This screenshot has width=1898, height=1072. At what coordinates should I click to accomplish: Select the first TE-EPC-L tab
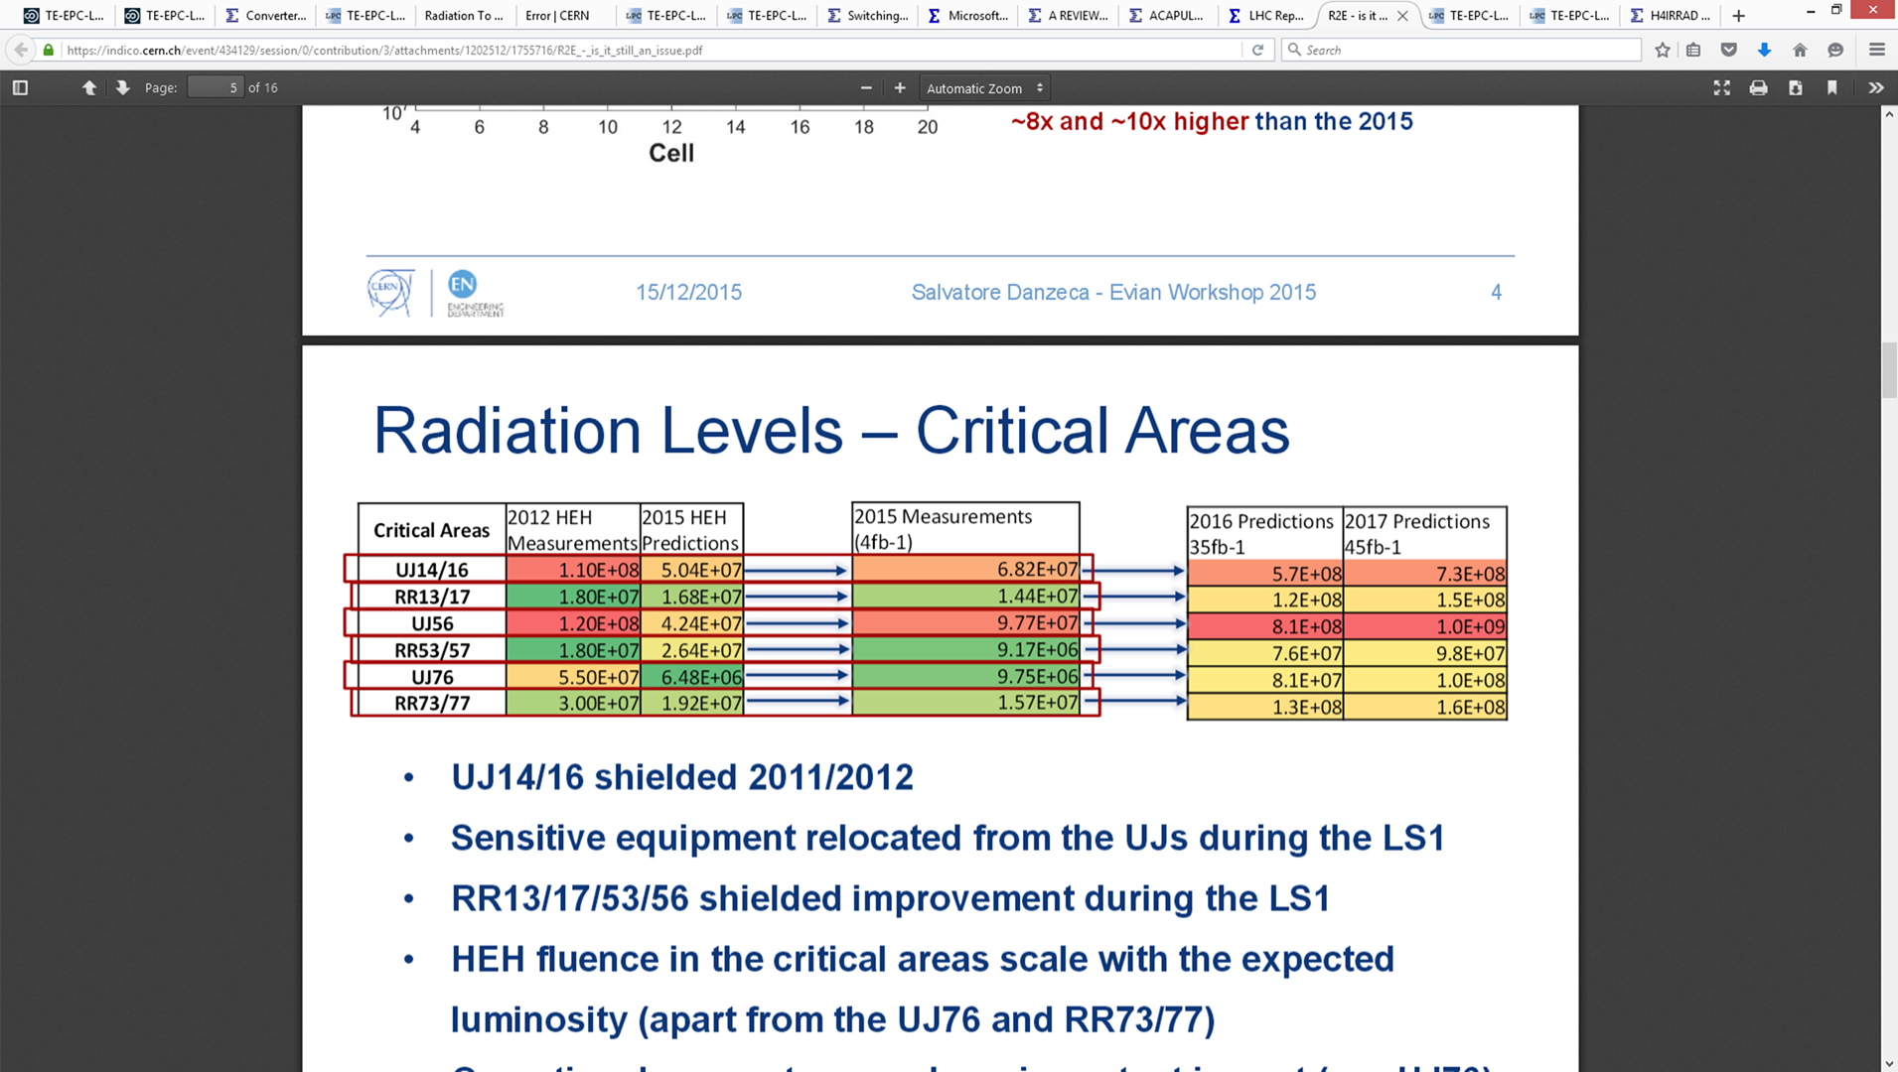[65, 15]
